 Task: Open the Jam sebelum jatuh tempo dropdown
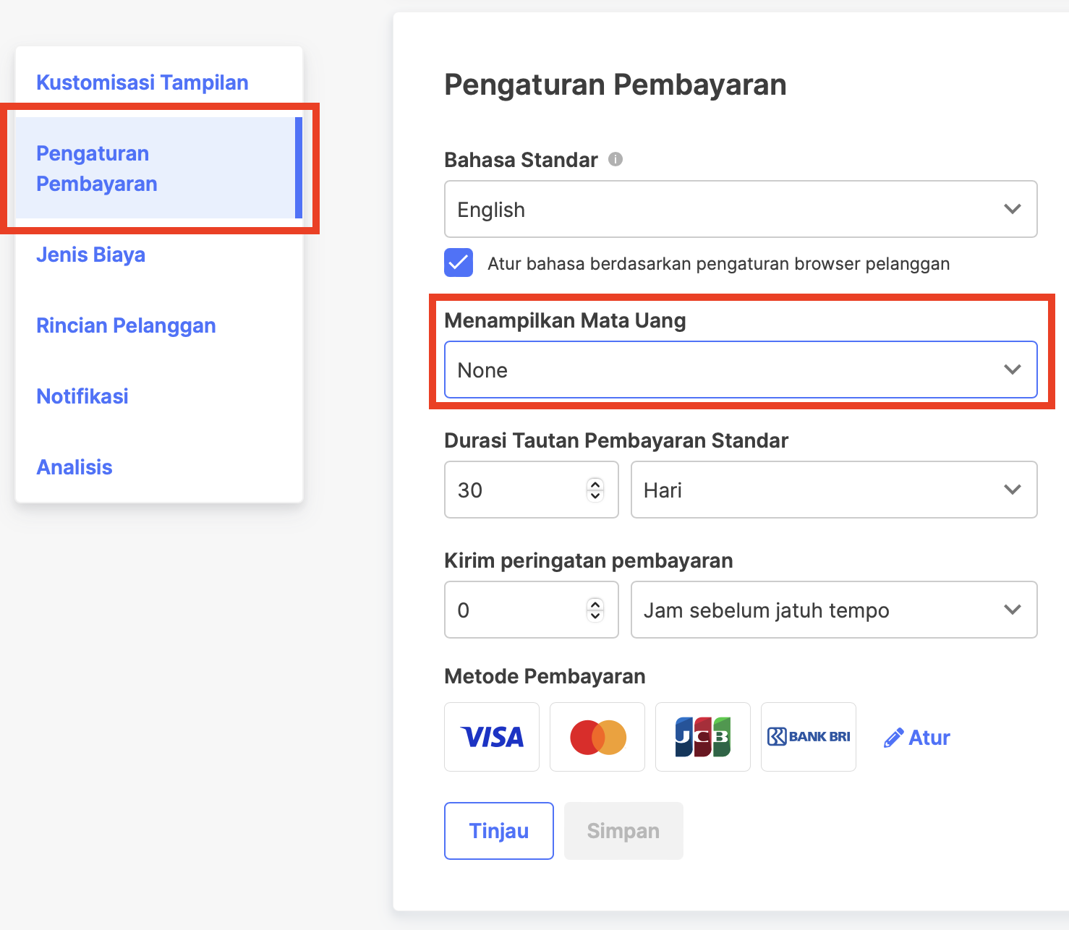(834, 610)
